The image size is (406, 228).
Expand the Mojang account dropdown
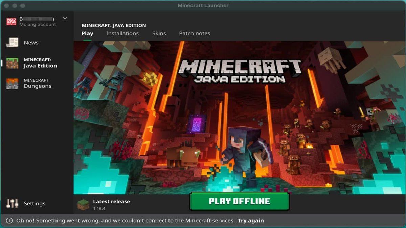[64, 18]
